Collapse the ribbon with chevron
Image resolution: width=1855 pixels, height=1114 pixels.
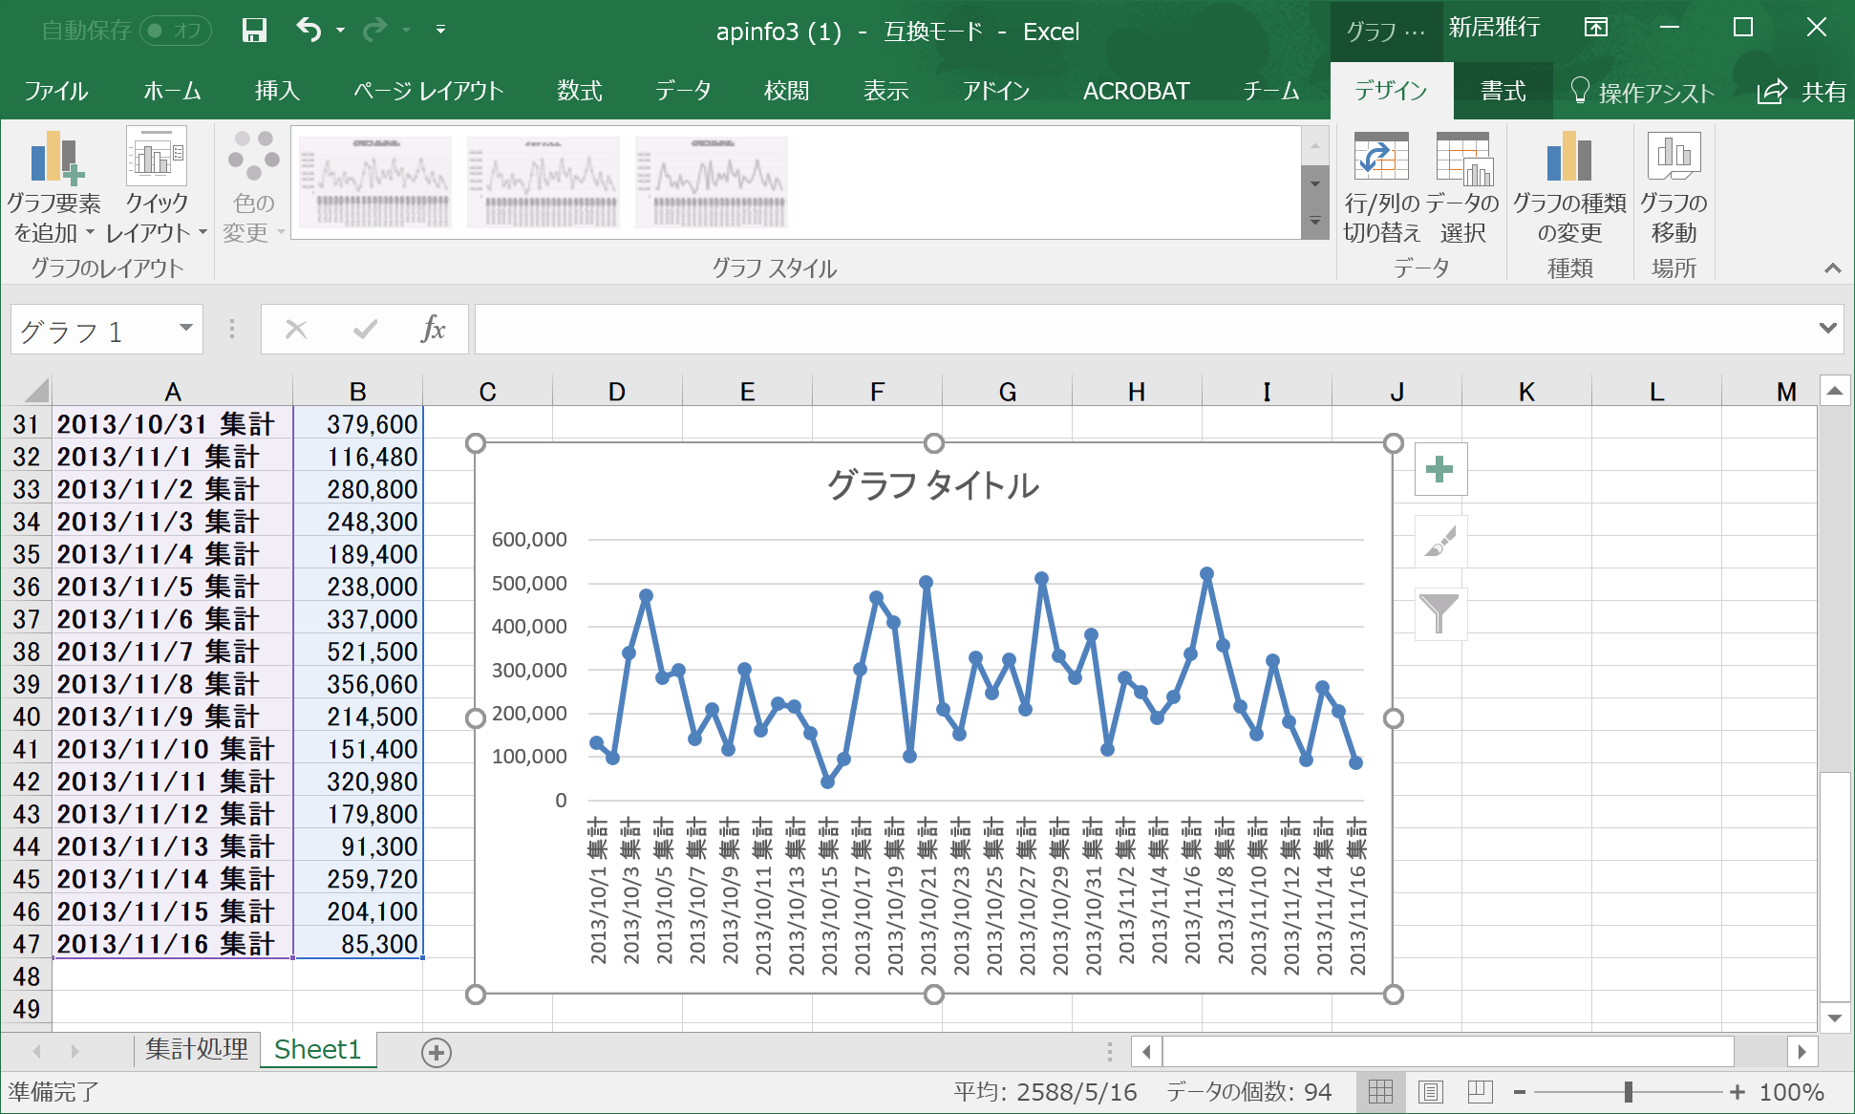click(x=1832, y=268)
